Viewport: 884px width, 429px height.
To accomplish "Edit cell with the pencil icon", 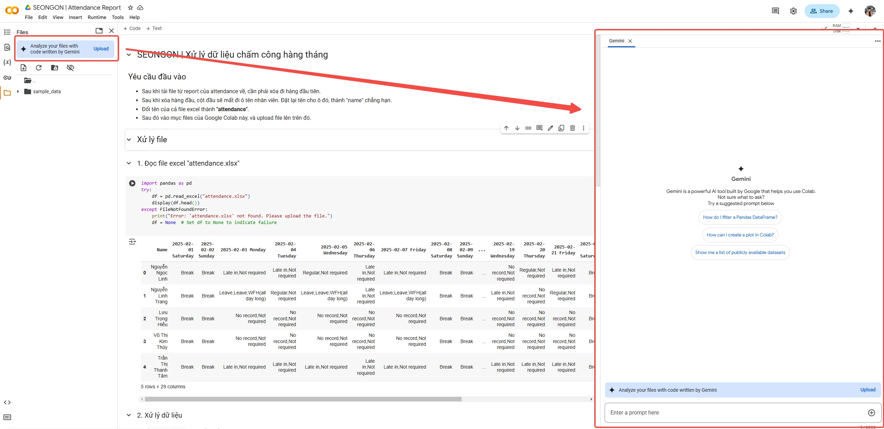I will click(x=550, y=128).
